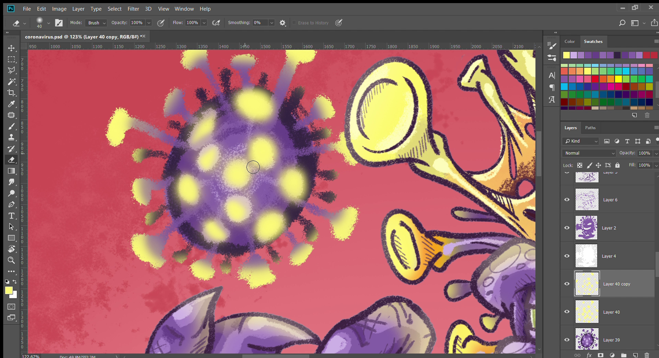The width and height of the screenshot is (659, 358).
Task: Create new layer from Layers panel
Action: point(635,355)
